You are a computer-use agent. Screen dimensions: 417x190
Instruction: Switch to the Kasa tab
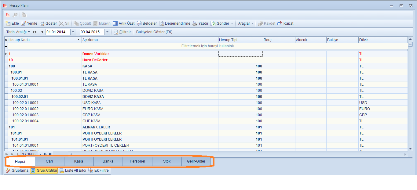pyautogui.click(x=79, y=161)
